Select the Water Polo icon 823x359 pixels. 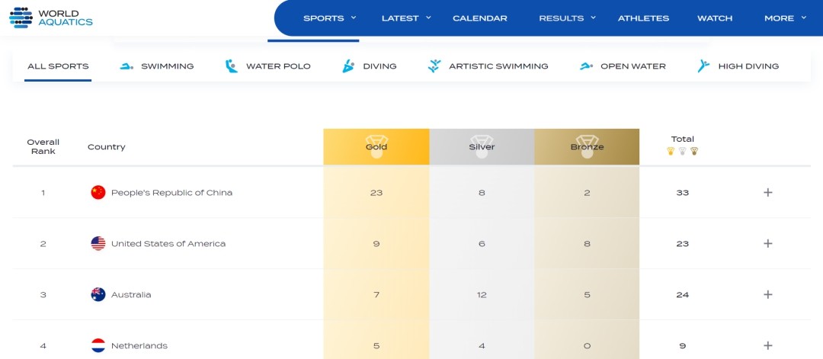232,66
